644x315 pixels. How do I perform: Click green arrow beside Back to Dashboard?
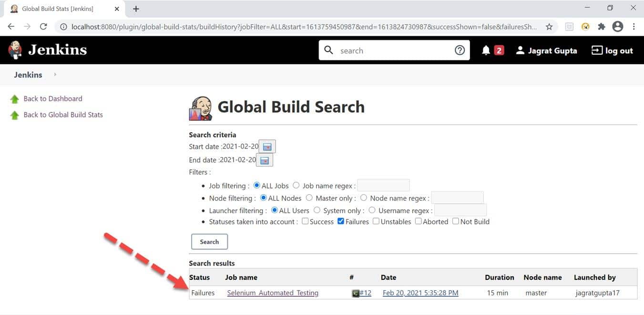(15, 99)
